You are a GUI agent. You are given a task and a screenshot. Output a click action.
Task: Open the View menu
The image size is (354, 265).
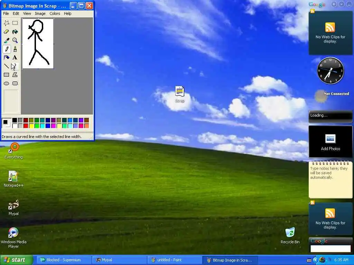(27, 13)
